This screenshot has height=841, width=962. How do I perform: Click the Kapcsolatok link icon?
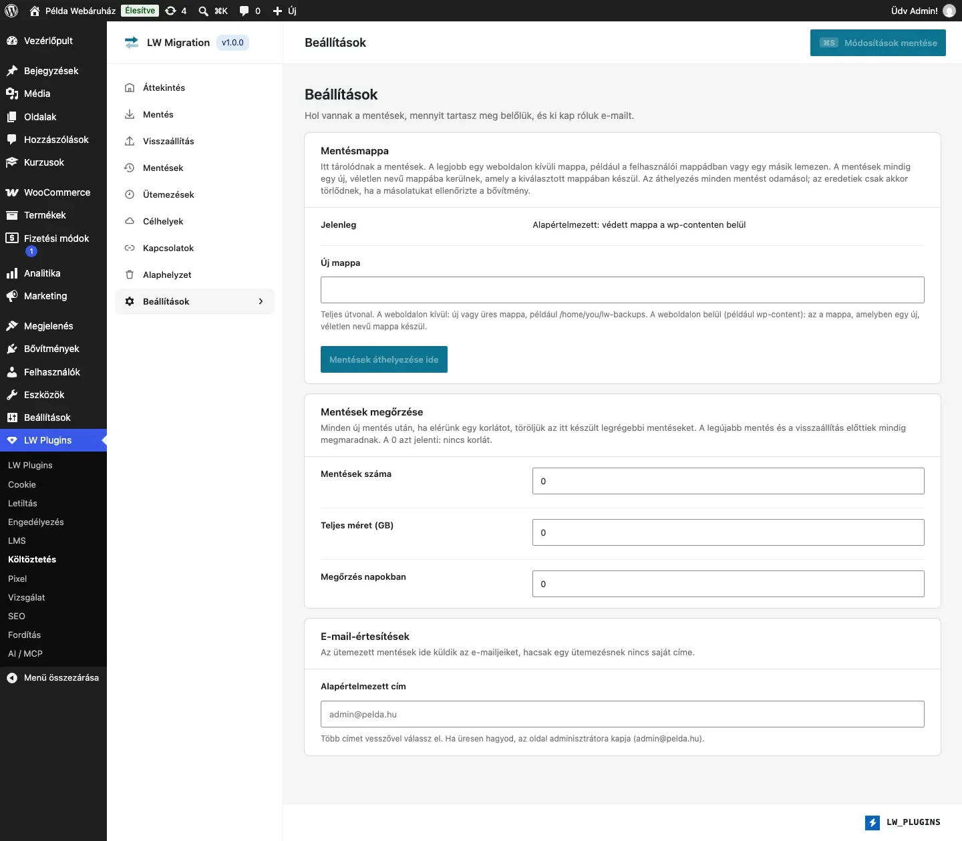click(130, 248)
